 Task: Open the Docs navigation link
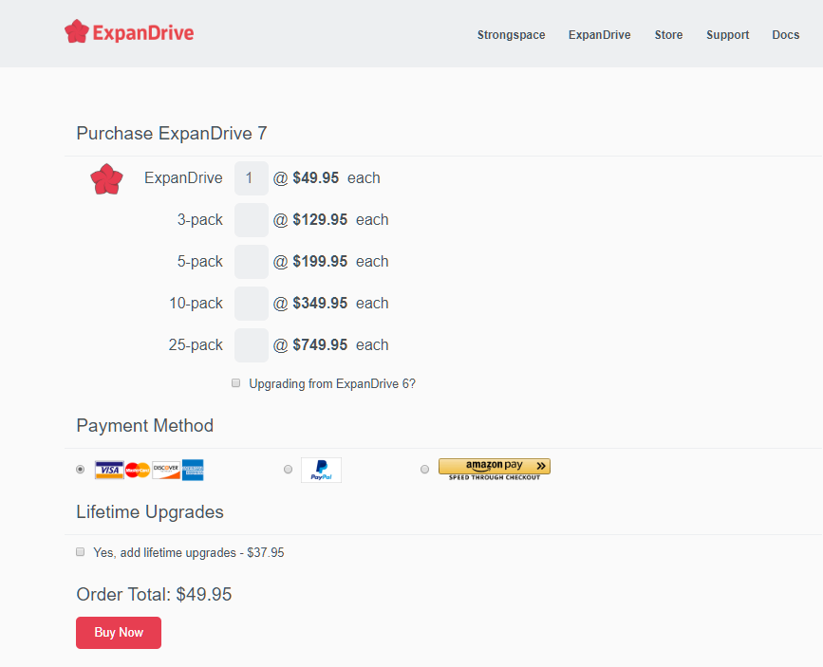click(x=786, y=35)
